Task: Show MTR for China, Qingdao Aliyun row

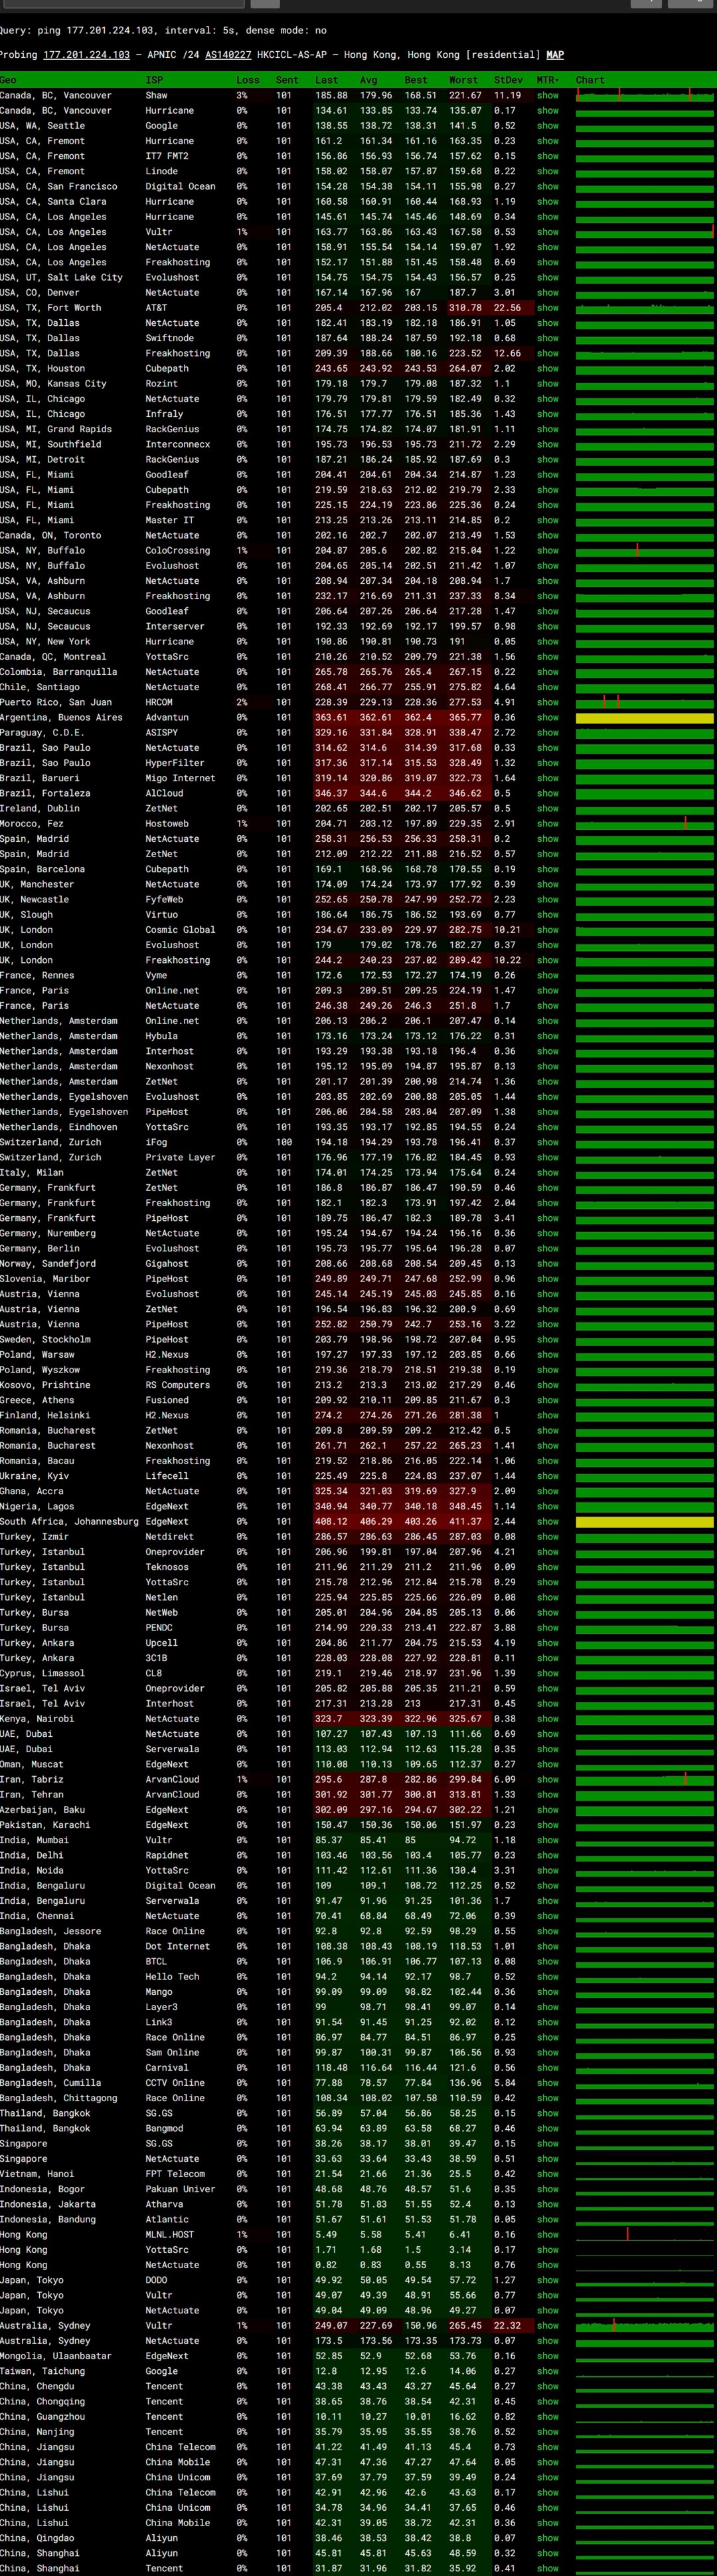Action: pyautogui.click(x=547, y=2538)
